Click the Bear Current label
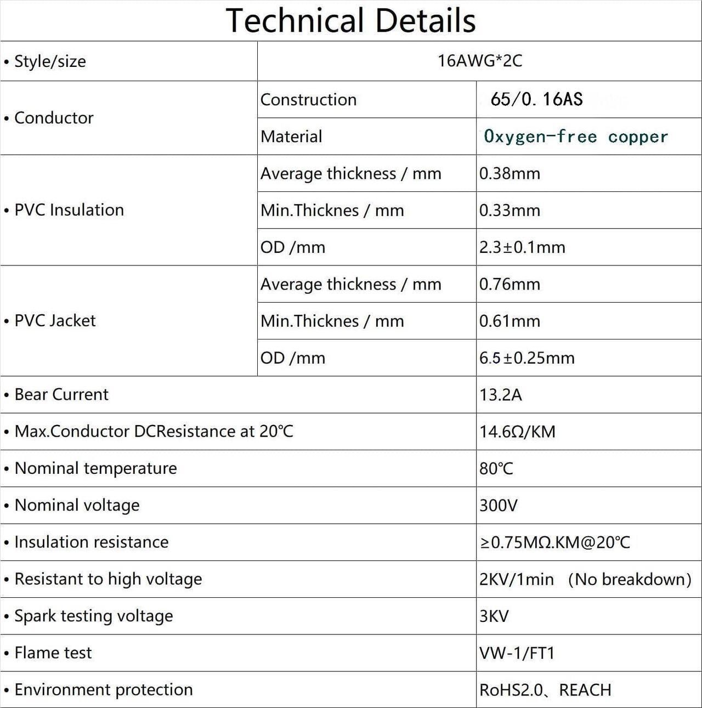Viewport: 702px width, 708px height. click(x=61, y=394)
